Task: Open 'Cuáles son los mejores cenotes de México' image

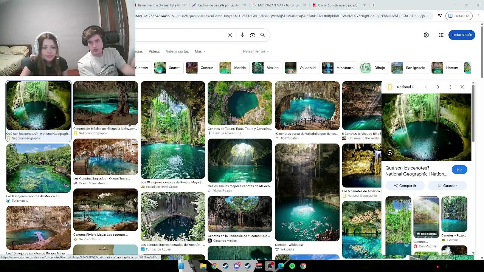Action: (240, 161)
